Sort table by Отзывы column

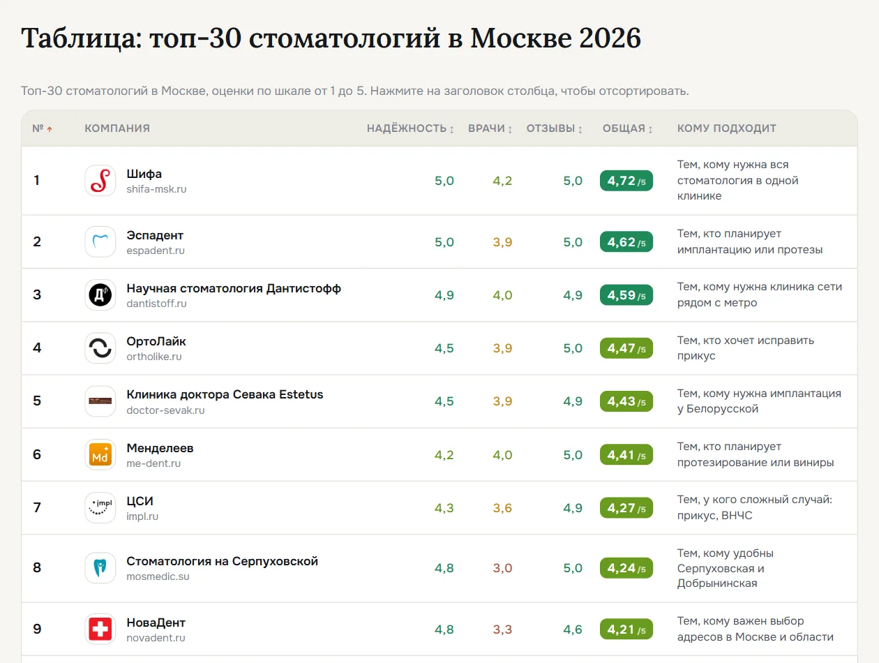coord(555,128)
